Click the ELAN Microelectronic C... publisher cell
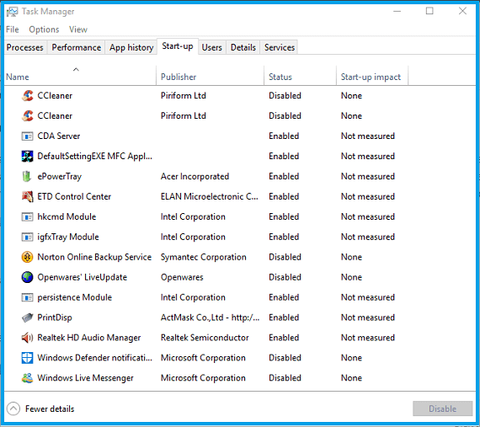The image size is (480, 427). (x=210, y=196)
